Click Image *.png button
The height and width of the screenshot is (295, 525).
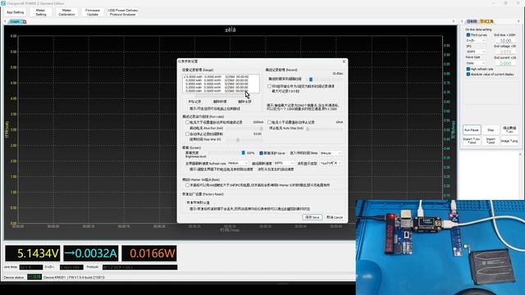509,141
